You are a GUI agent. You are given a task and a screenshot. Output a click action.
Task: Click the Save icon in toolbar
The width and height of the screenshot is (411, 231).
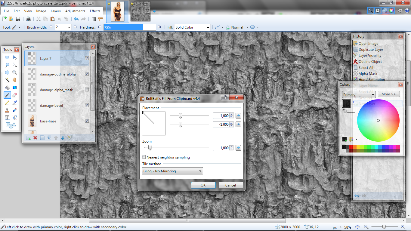[x=18, y=19]
